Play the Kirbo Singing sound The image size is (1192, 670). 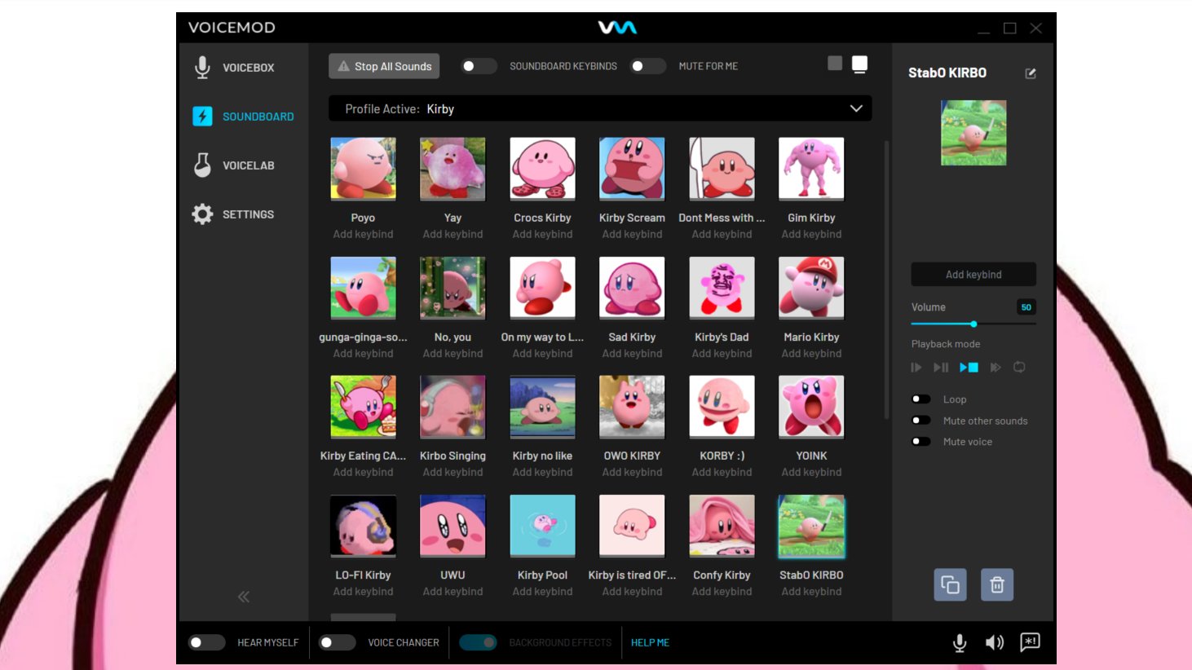[x=453, y=407]
